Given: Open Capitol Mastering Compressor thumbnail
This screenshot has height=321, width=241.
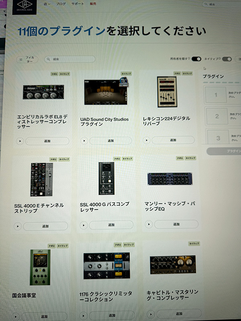Looking at the screenshot, I should pos(173,264).
